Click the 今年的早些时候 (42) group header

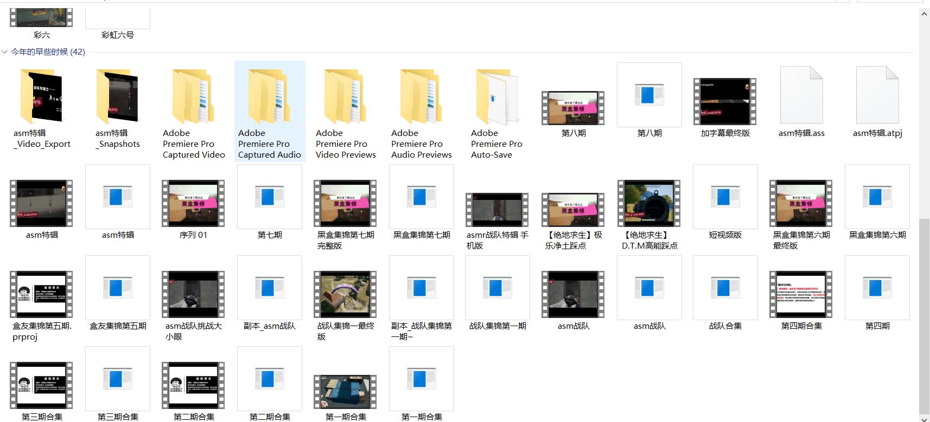click(x=48, y=52)
